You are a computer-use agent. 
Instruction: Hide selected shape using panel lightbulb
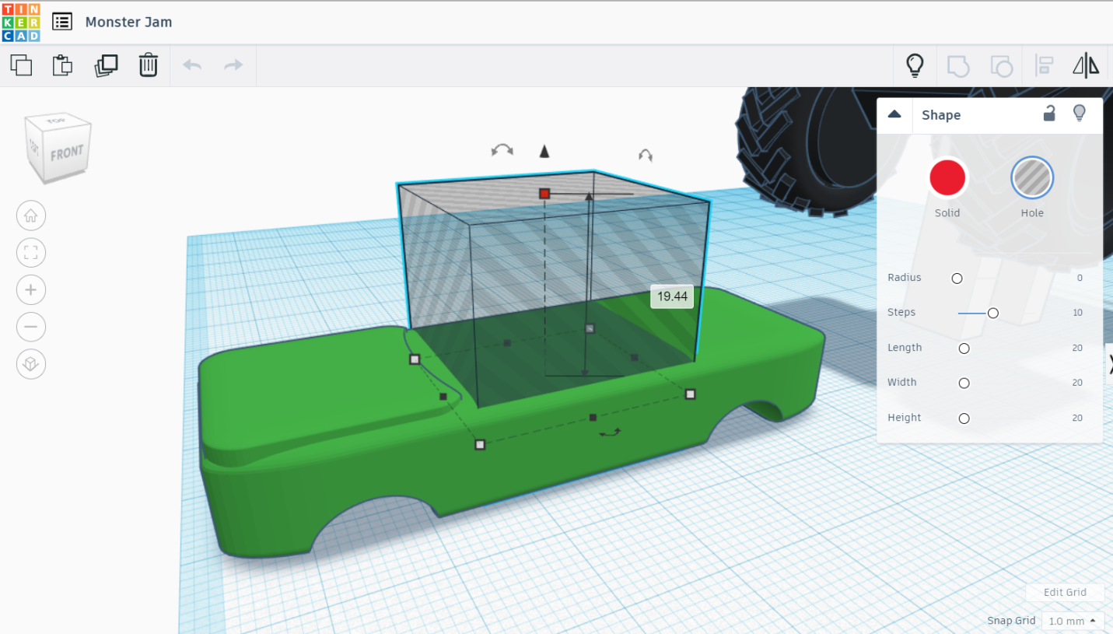tap(1079, 114)
